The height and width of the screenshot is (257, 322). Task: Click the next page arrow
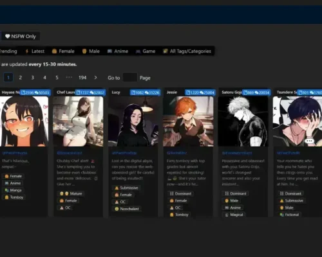coord(95,78)
